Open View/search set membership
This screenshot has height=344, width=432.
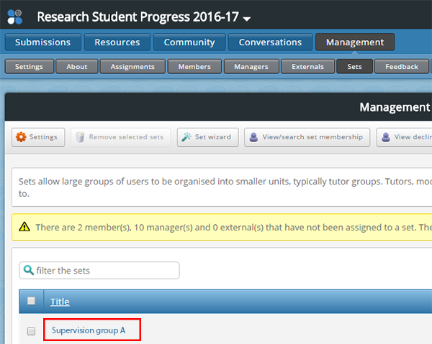tap(307, 137)
